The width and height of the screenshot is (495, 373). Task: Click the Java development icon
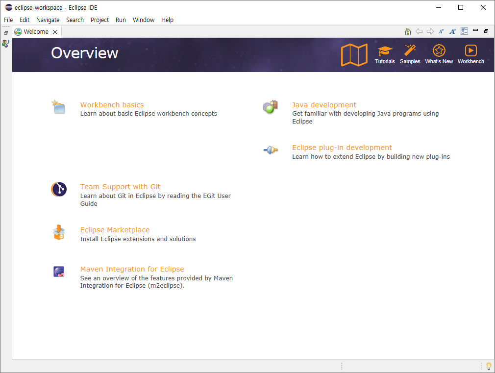270,107
